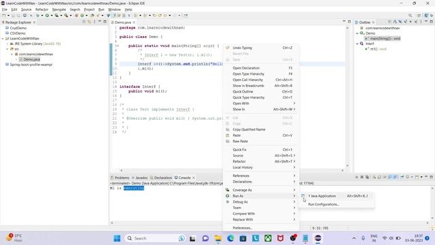Screen dimensions: 435x245
Task: Open the Debug toolbar button dropdown arrow
Action: (x=42, y=16)
